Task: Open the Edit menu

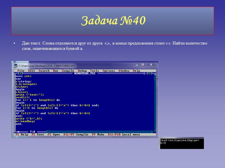Action: click(31, 71)
